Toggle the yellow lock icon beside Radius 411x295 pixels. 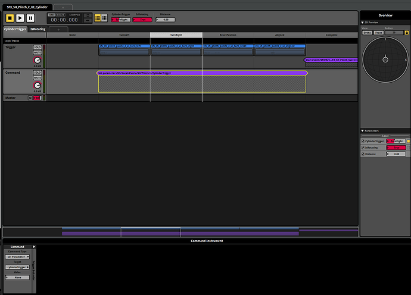pyautogui.click(x=407, y=33)
